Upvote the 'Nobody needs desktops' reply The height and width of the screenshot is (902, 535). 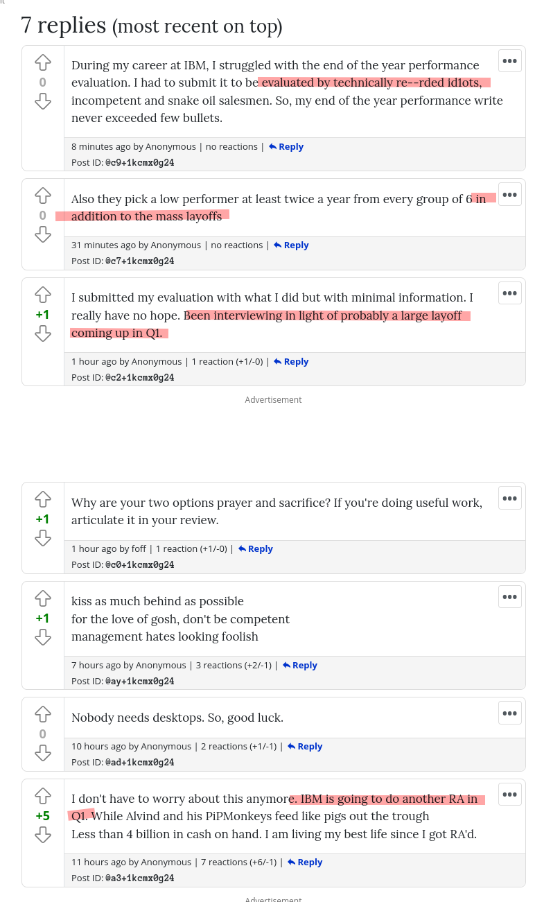43,714
